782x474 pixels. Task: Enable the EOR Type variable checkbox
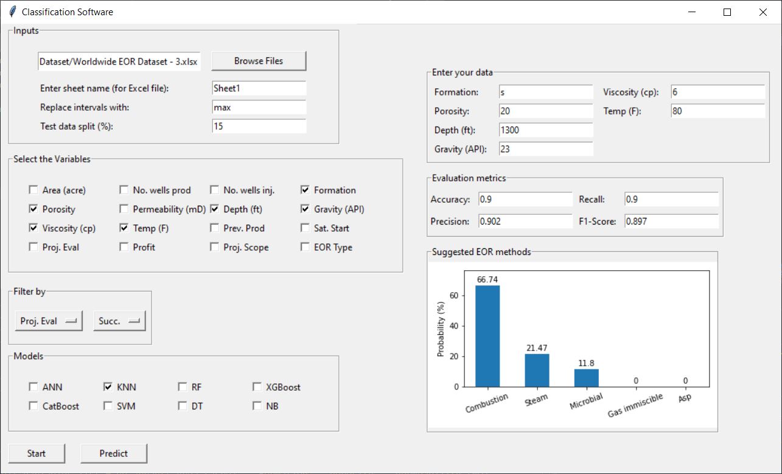(x=305, y=248)
